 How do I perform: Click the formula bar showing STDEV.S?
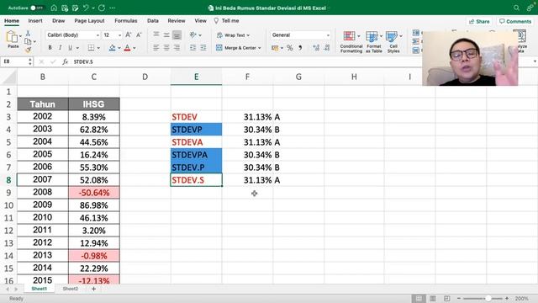302,61
